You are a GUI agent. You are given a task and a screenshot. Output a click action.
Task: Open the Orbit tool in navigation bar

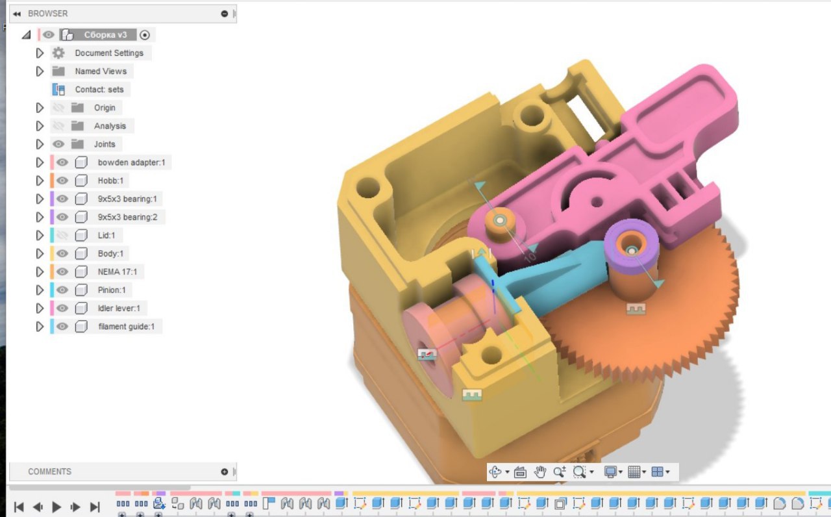coord(496,472)
